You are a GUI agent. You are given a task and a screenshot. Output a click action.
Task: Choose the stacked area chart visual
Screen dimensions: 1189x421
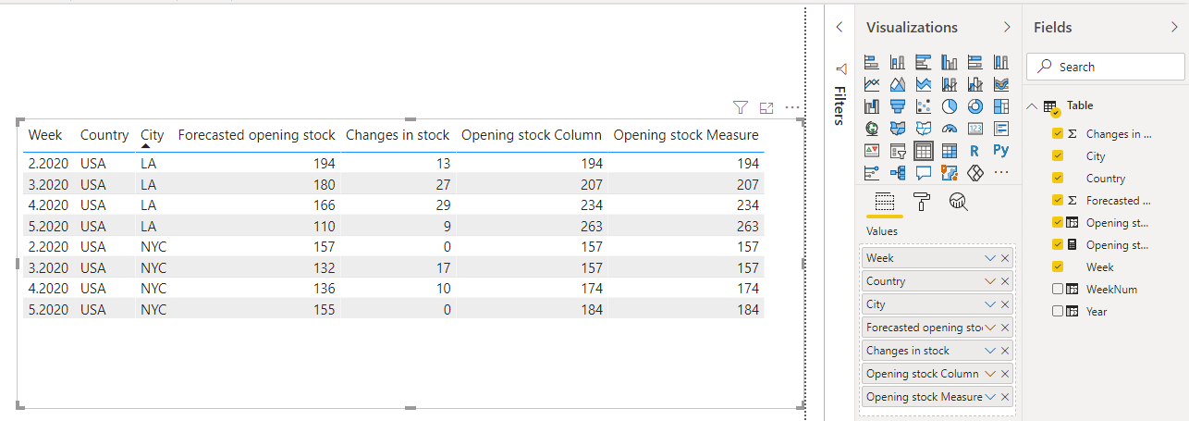coord(923,84)
